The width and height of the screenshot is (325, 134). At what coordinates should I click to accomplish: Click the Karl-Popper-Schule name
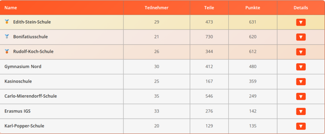[24, 126]
